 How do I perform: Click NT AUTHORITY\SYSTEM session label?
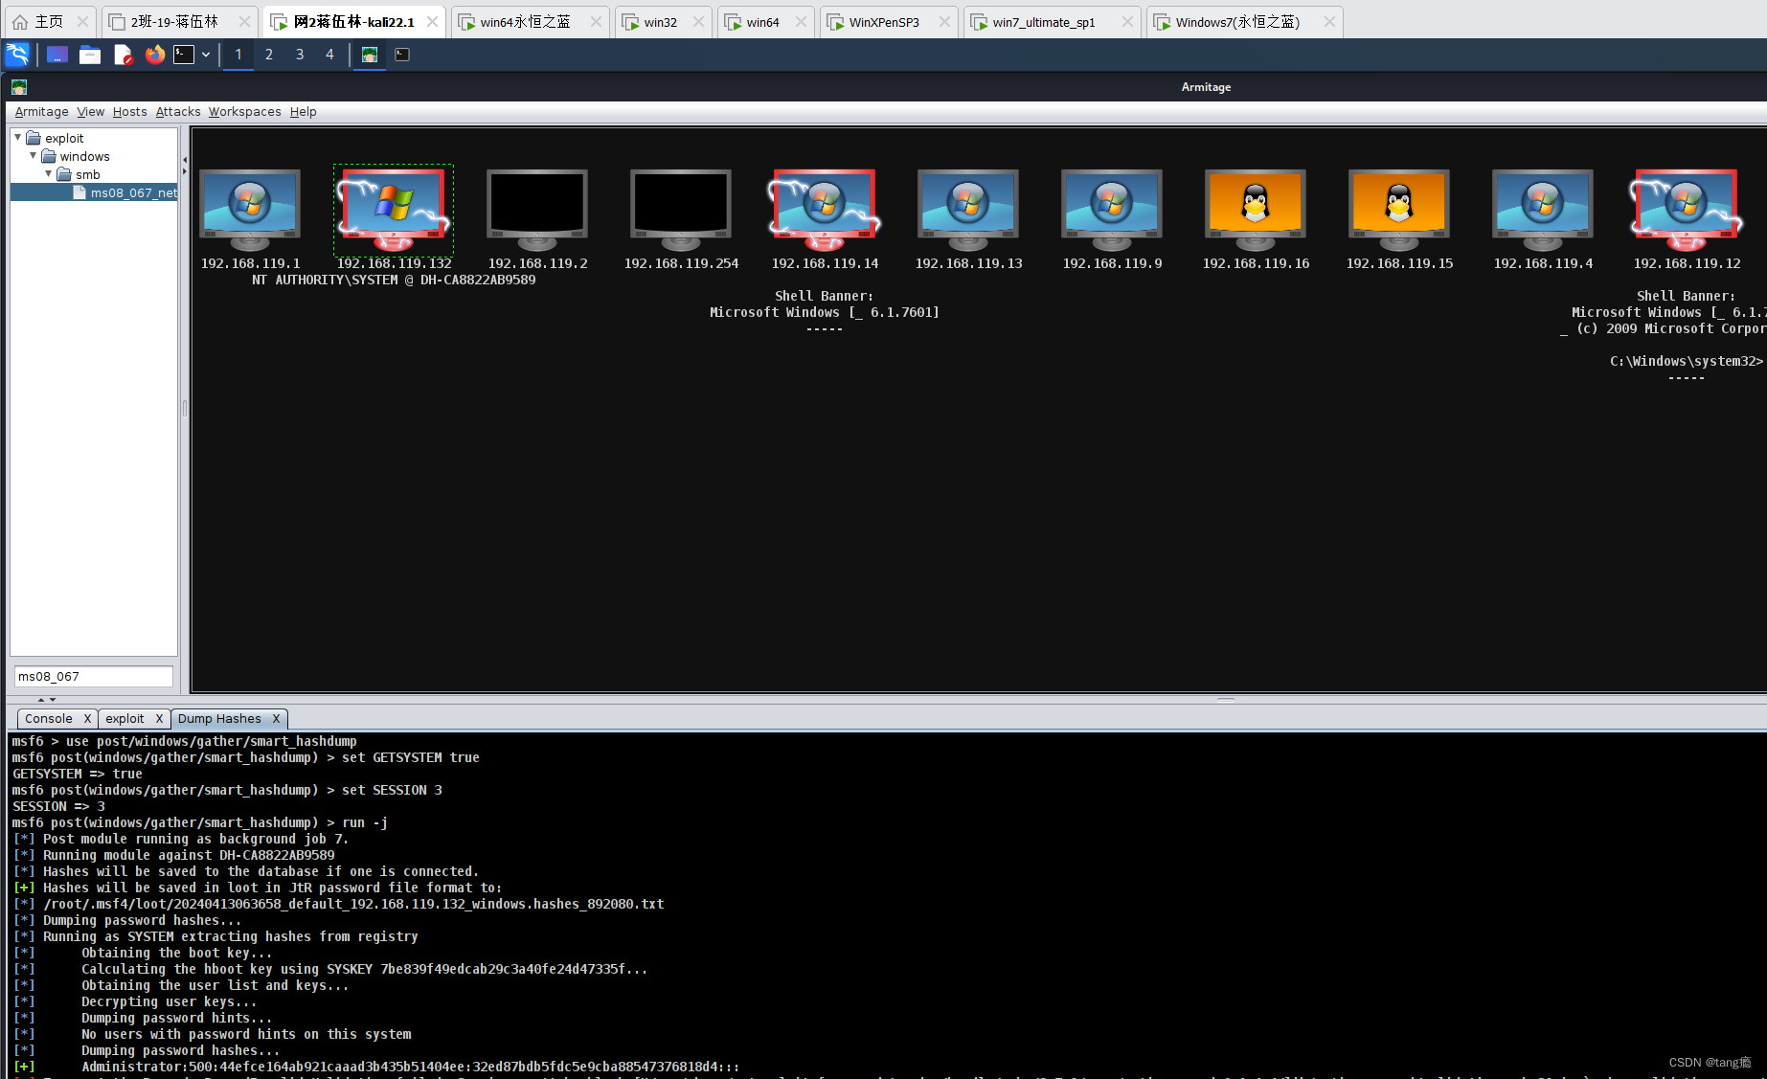pos(394,280)
